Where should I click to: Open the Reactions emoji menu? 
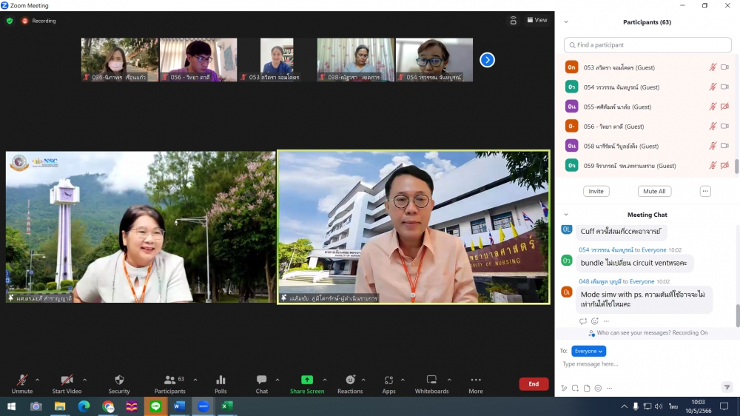[x=350, y=383]
